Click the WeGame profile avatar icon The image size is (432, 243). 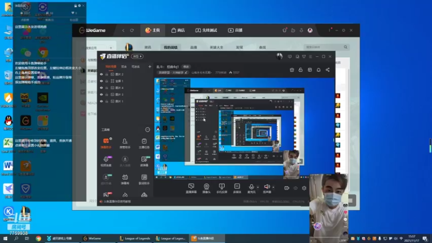[x=310, y=30]
